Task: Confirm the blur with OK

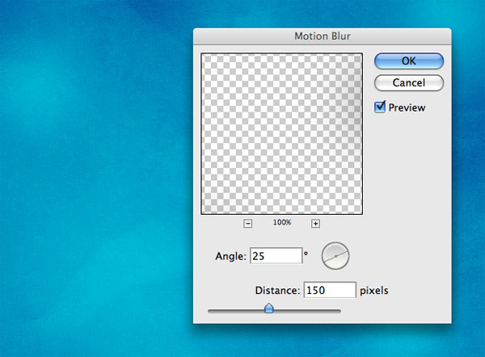Action: [x=408, y=61]
